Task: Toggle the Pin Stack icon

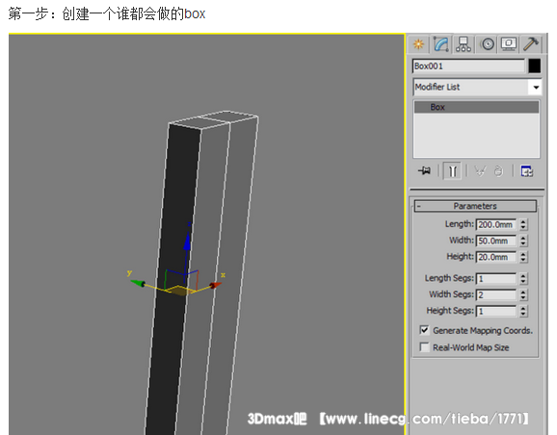Action: (x=424, y=171)
